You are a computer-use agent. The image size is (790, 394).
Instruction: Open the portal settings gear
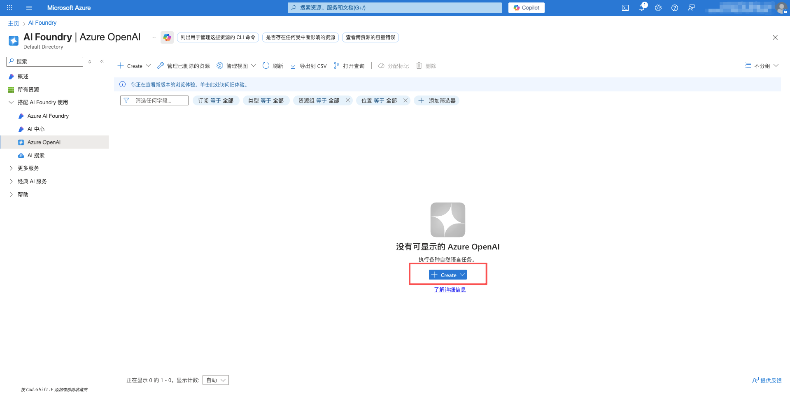tap(658, 7)
